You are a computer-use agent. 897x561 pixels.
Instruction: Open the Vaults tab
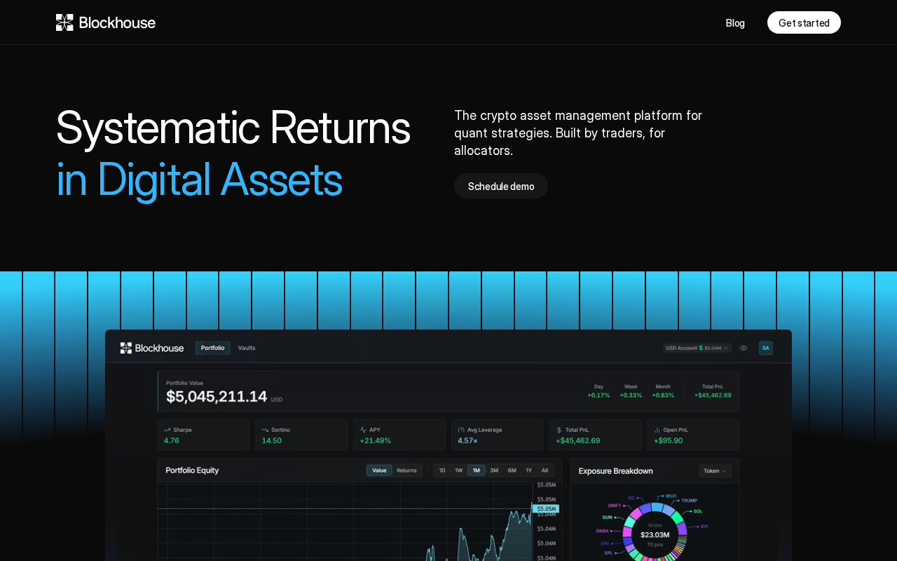point(247,348)
